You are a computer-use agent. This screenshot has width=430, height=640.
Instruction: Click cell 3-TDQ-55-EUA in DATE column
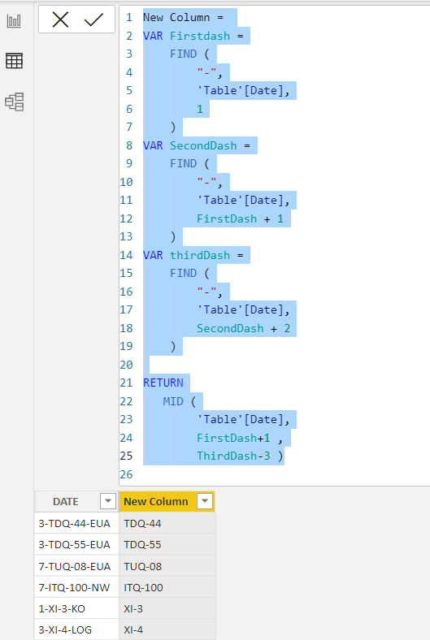tap(76, 544)
